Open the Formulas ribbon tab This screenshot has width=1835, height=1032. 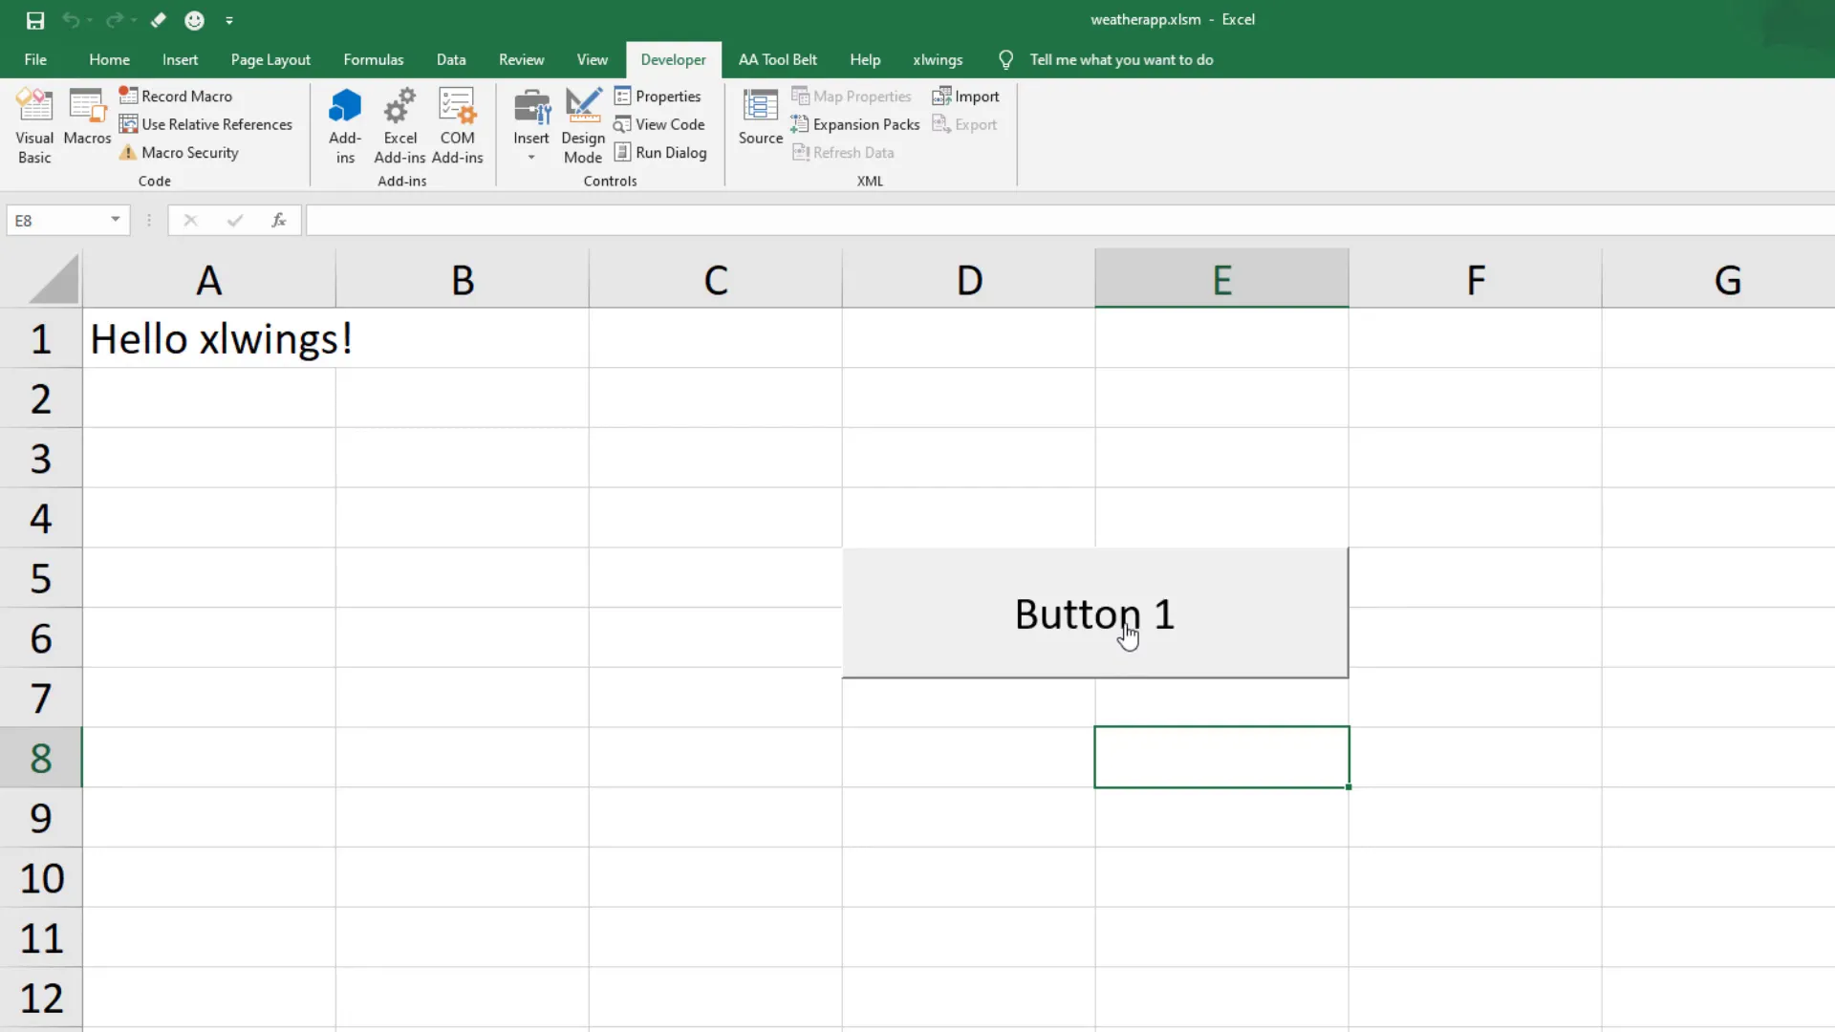pos(374,59)
